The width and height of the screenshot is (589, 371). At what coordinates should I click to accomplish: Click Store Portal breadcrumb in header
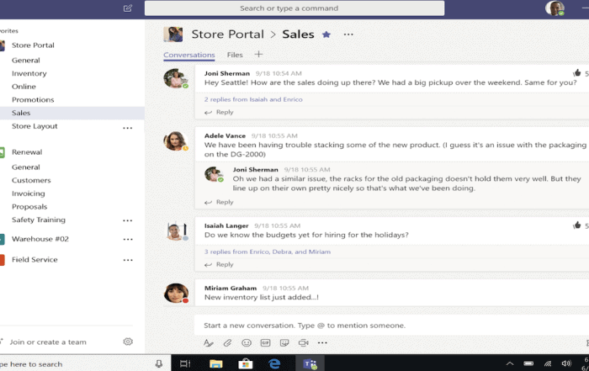228,34
